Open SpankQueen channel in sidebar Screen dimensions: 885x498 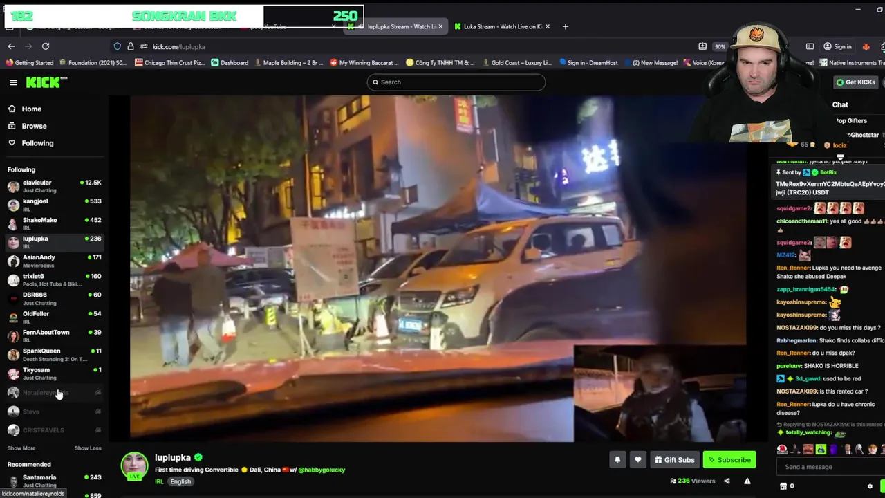click(54, 354)
